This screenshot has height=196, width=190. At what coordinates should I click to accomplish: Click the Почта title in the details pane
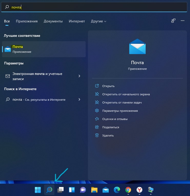click(137, 63)
